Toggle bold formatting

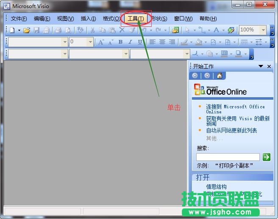click(120, 42)
